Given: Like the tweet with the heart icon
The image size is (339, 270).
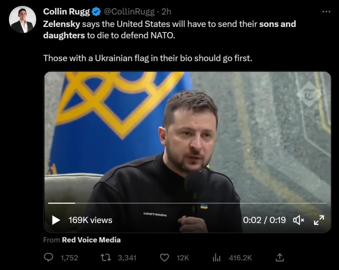Looking at the screenshot, I should (164, 258).
